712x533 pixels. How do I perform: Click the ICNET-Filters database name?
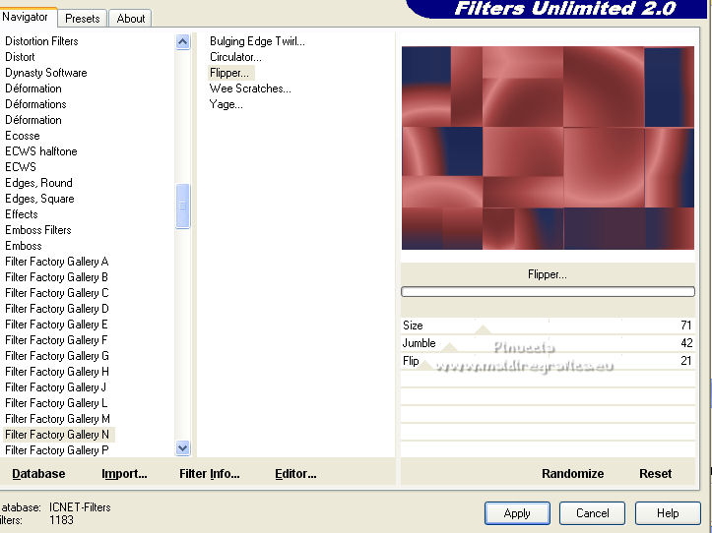80,507
